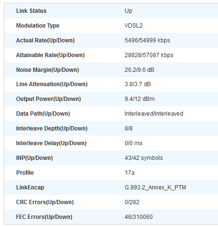218x227 pixels.
Task: Select the 43/42 symbols value
Action: [144, 158]
